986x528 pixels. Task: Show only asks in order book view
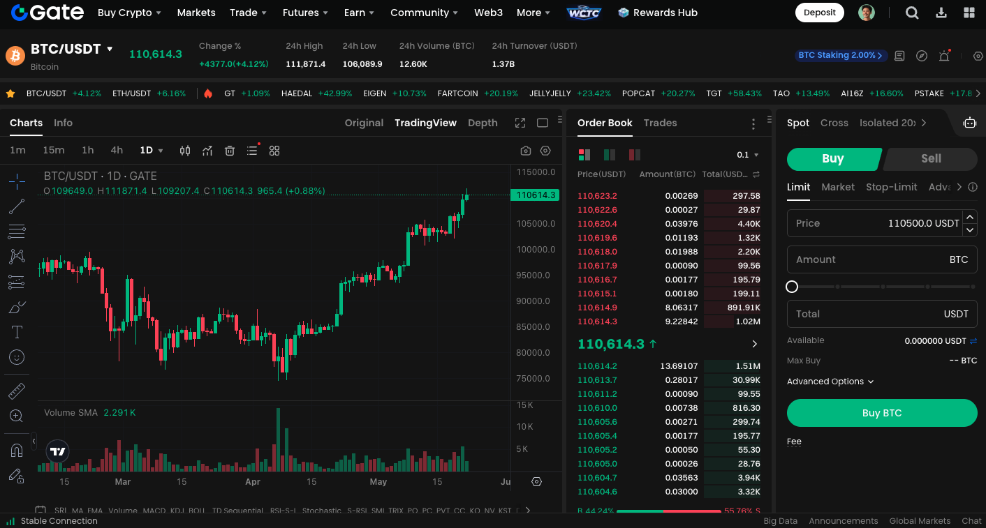635,155
